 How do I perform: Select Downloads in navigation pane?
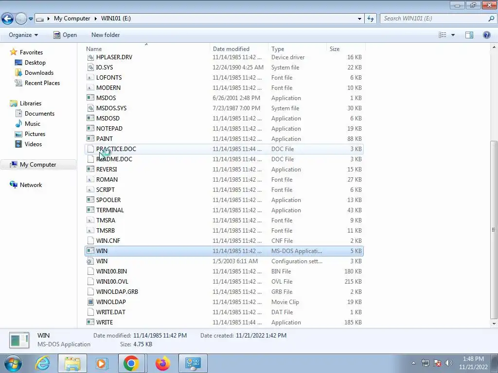[39, 73]
